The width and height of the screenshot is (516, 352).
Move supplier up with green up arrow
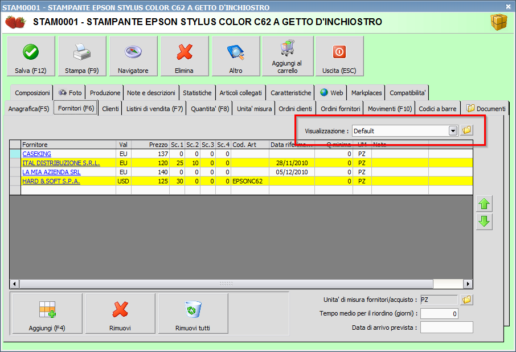click(x=484, y=204)
